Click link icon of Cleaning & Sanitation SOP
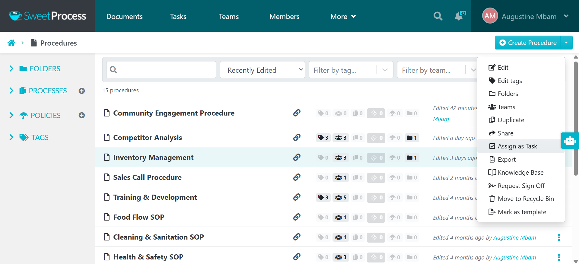The width and height of the screenshot is (579, 264). click(297, 237)
